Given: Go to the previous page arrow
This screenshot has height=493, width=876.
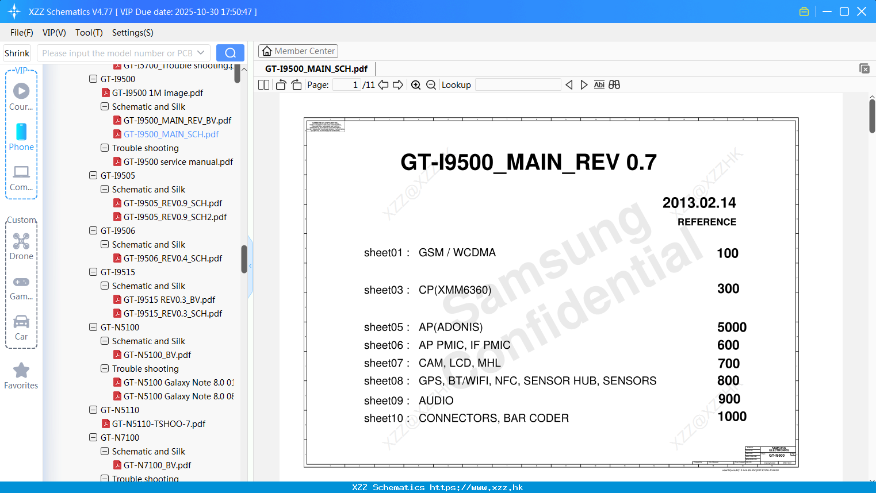Looking at the screenshot, I should click(383, 84).
